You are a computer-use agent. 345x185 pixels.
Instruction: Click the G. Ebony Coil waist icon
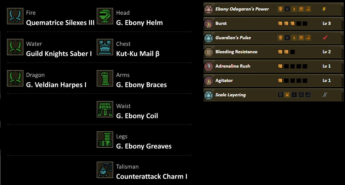click(105, 109)
